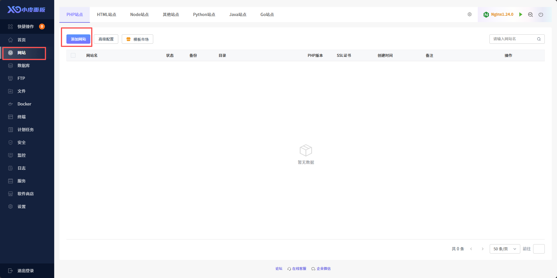
Task: Switch to the Python站点 tab
Action: pyautogui.click(x=204, y=15)
